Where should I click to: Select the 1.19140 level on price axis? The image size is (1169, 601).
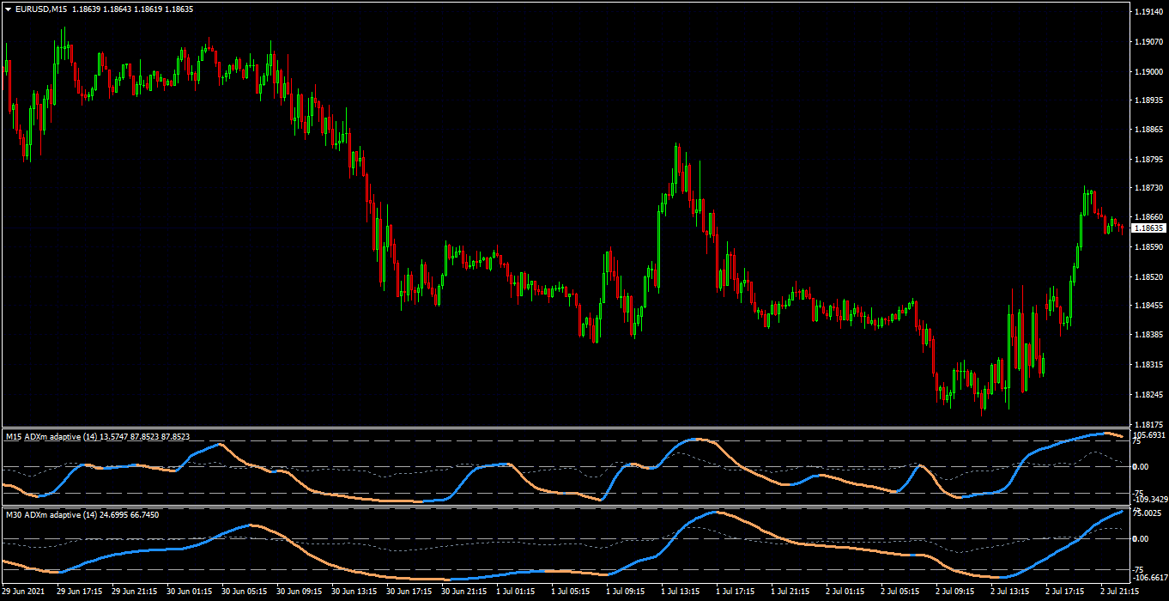click(1148, 12)
